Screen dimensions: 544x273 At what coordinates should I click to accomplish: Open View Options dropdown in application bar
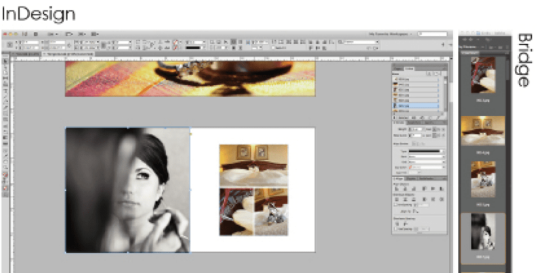click(x=68, y=34)
